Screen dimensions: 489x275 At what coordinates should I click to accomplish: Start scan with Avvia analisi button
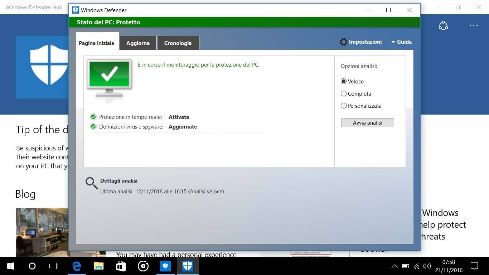tap(368, 123)
